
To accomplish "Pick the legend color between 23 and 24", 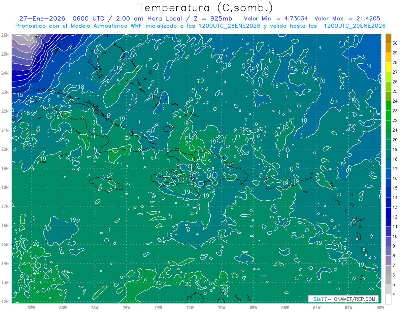I will click(388, 106).
